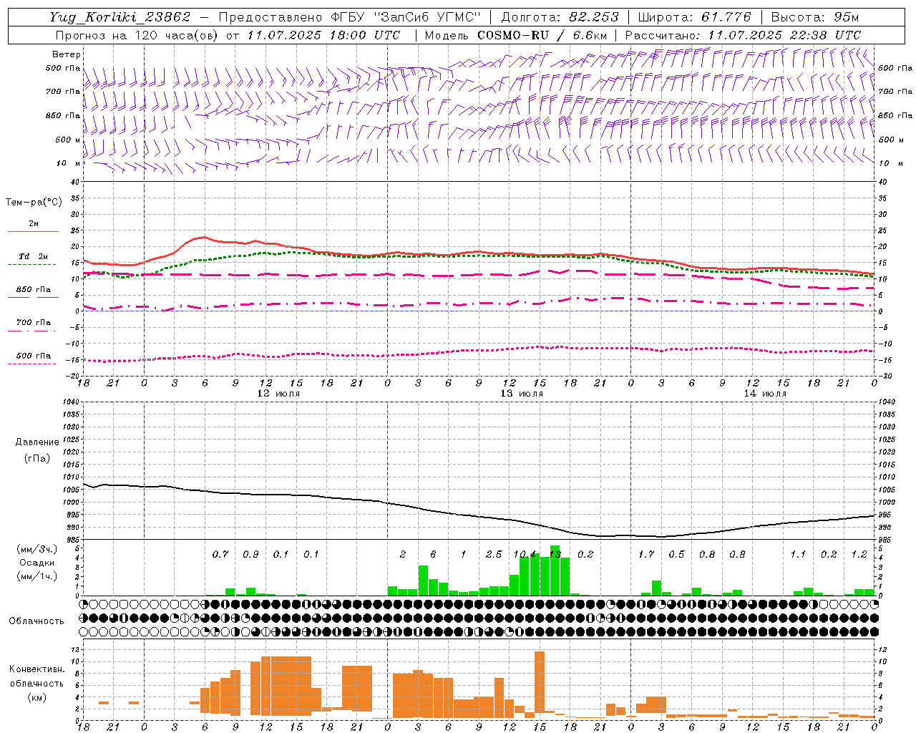This screenshot has width=916, height=733.
Task: Click the solid red 2м legend line
Action: 33,231
